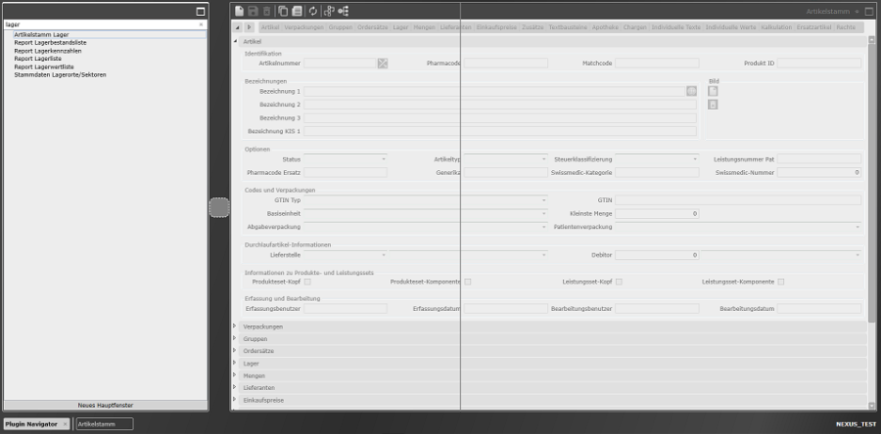This screenshot has height=434, width=881.
Task: Toggle the Produkteset-Komponente checkbox
Action: (468, 282)
